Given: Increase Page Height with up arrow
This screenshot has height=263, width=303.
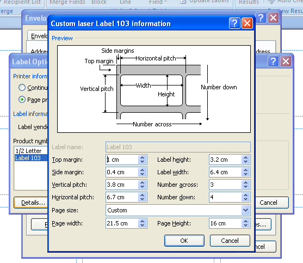Looking at the screenshot, I should tap(245, 221).
